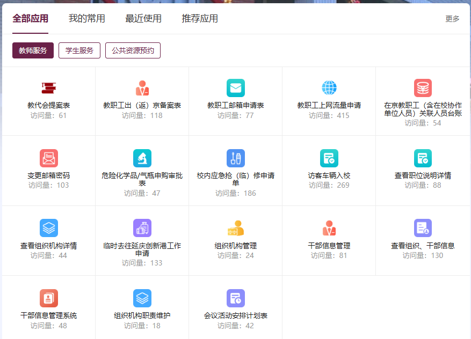471x339 pixels.
Task: Switch to the 我的常用 tab
Action: point(87,19)
